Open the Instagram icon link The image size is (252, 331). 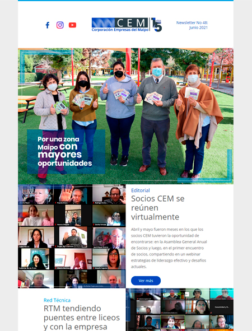click(60, 25)
